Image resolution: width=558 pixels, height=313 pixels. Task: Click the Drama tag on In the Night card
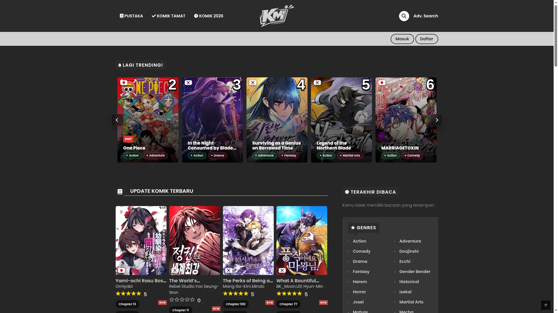click(x=218, y=156)
